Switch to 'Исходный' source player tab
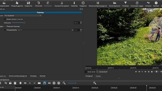The image size is (162, 91). [89, 76]
